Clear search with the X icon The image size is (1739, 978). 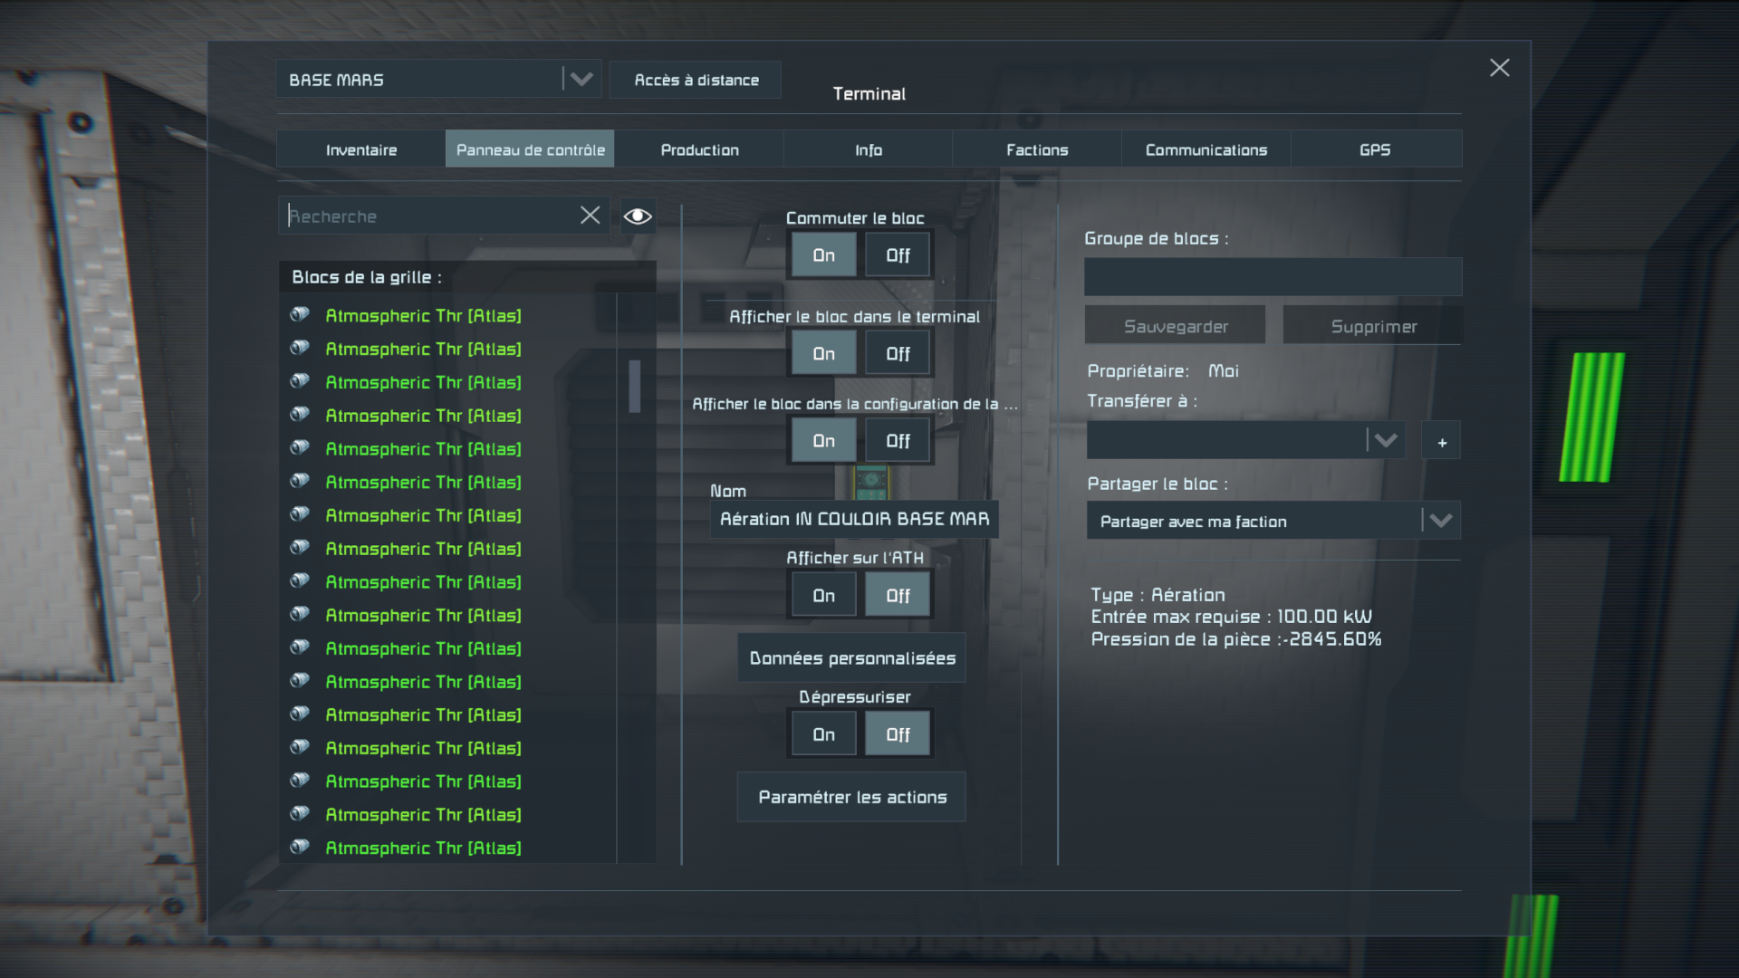point(590,216)
